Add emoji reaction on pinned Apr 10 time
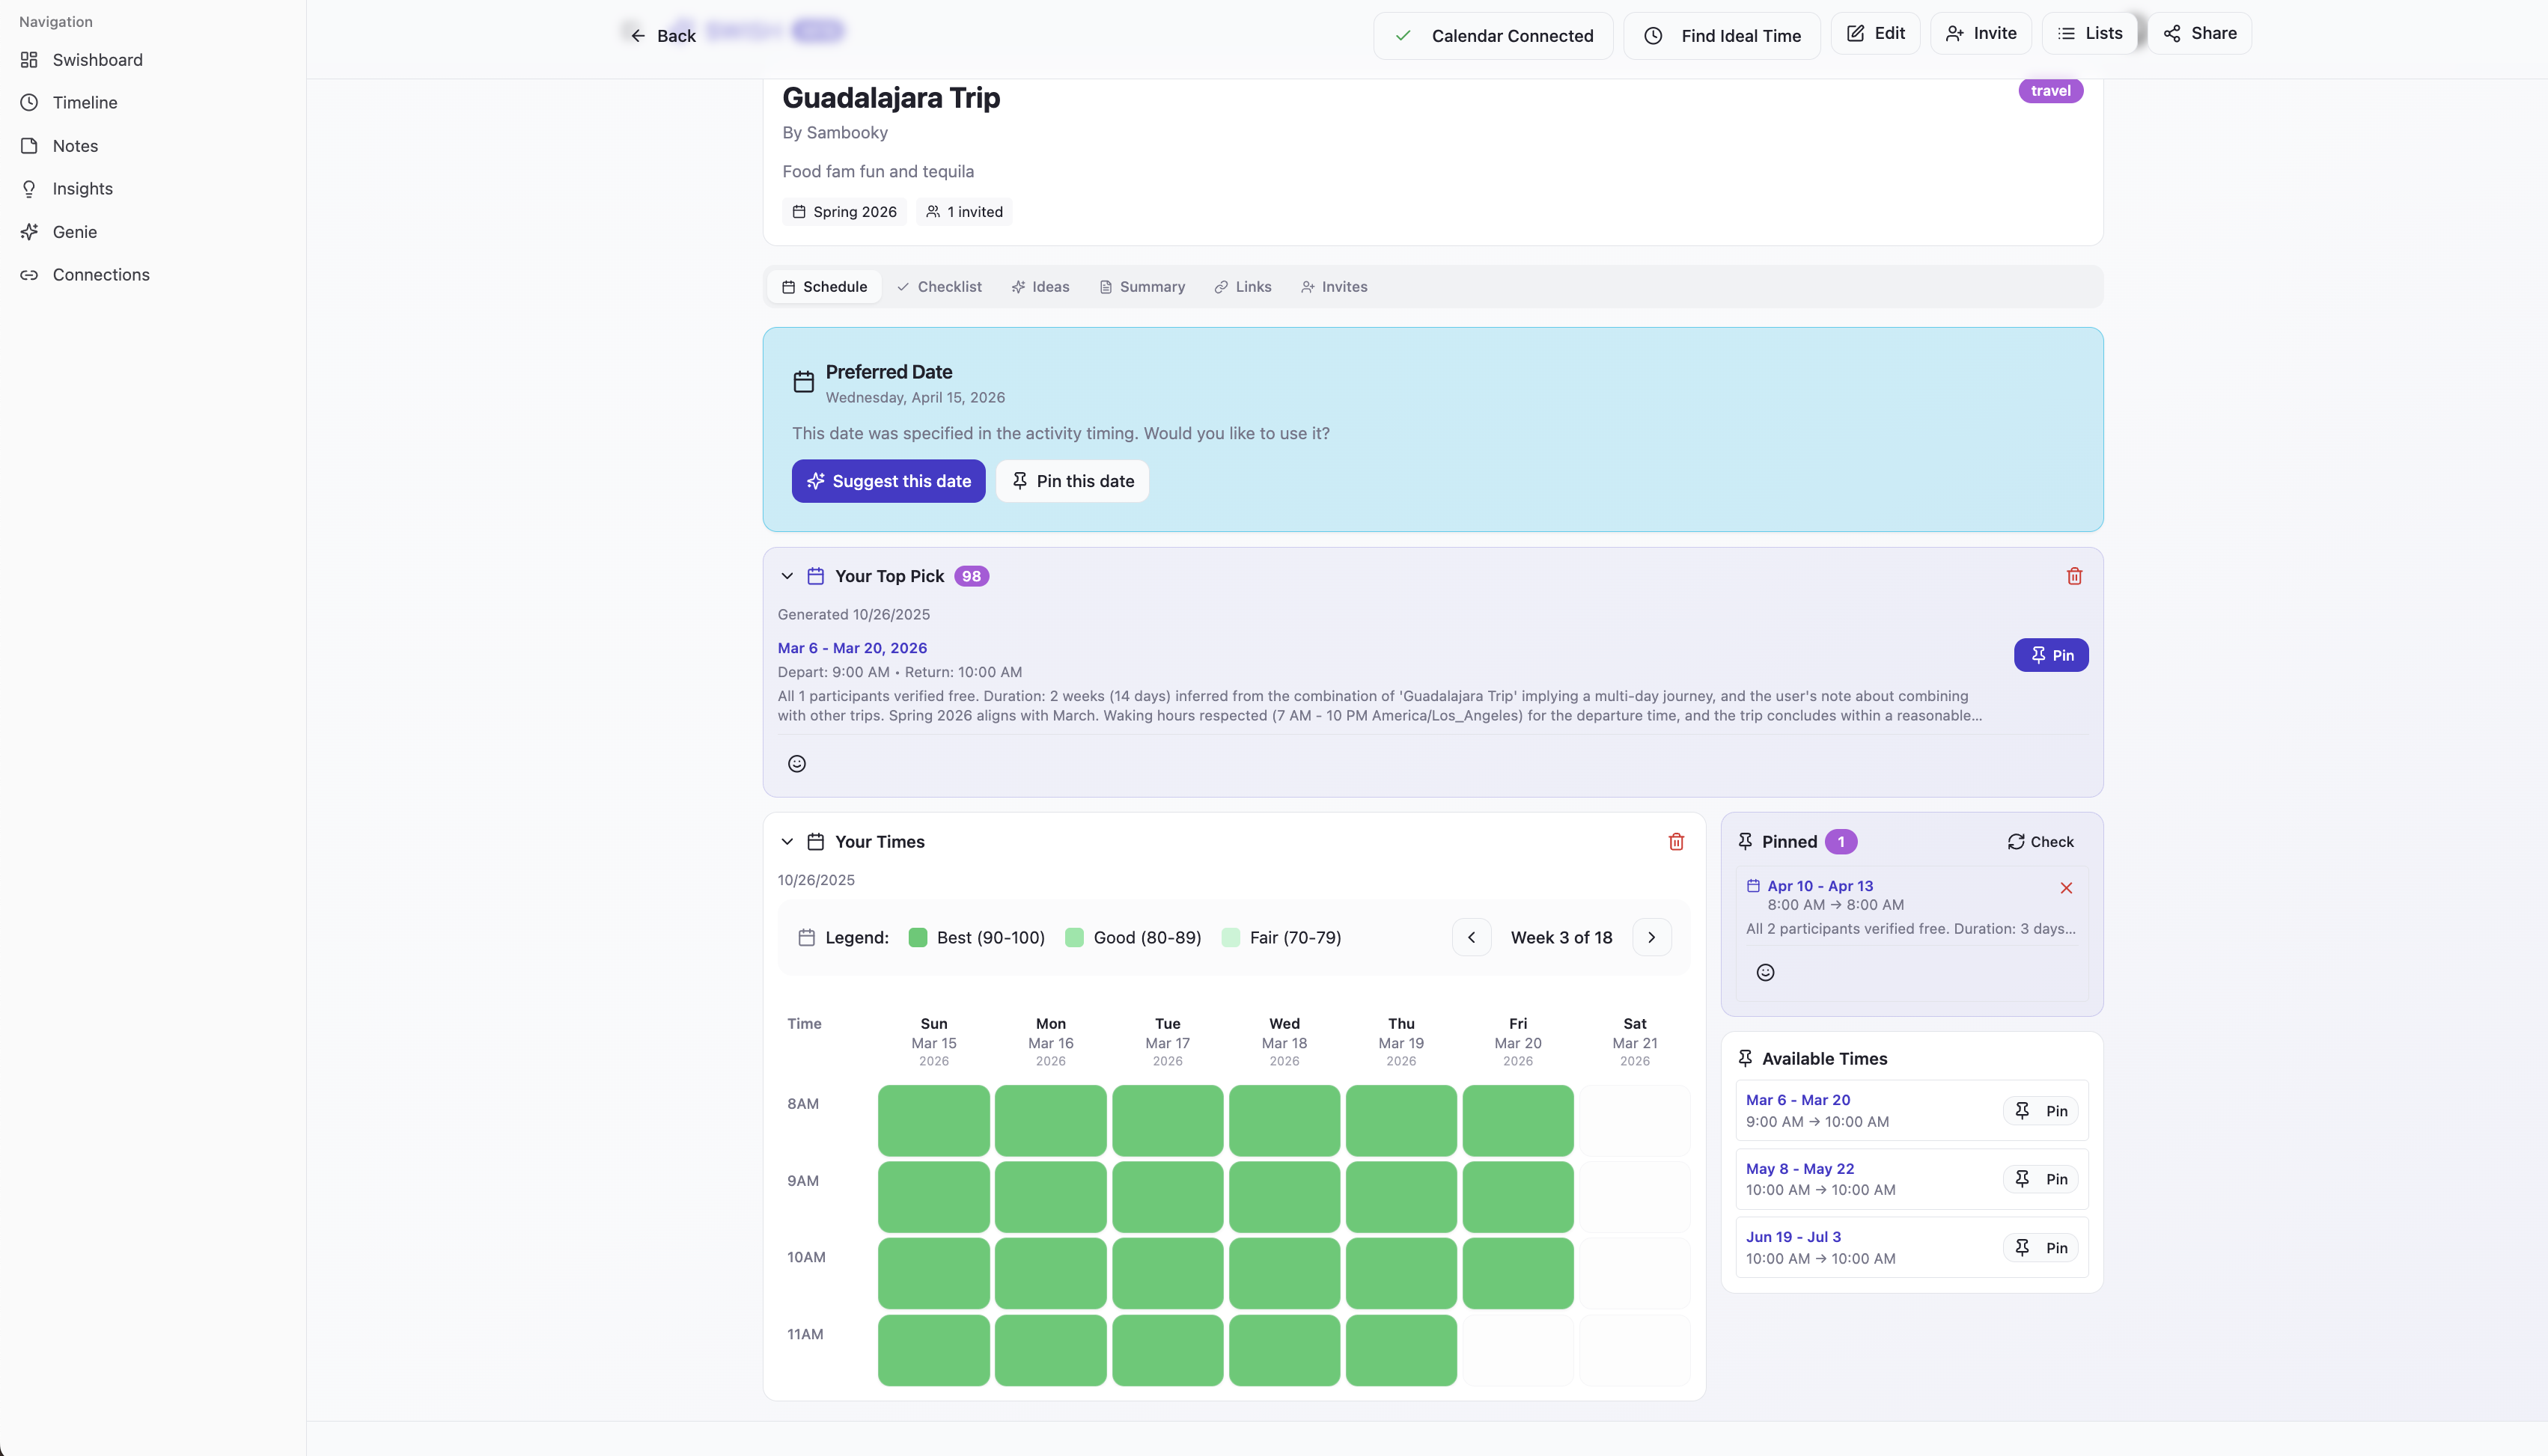The width and height of the screenshot is (2548, 1456). 1765,972
